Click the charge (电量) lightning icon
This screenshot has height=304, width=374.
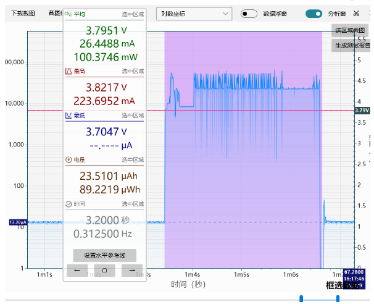(69, 159)
